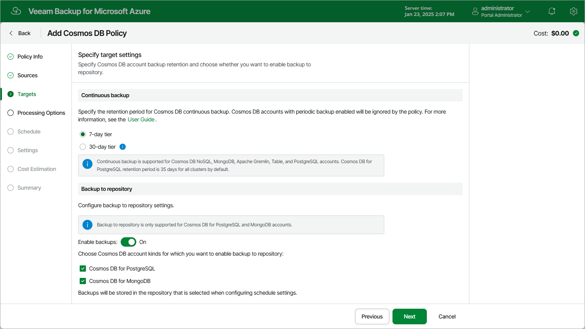Click the Specify target settings heading
The width and height of the screenshot is (585, 329).
pos(110,55)
